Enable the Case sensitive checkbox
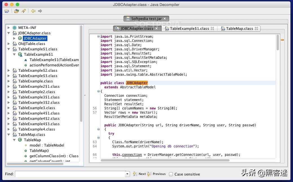Screen dimensions: 293x182 [171, 174]
